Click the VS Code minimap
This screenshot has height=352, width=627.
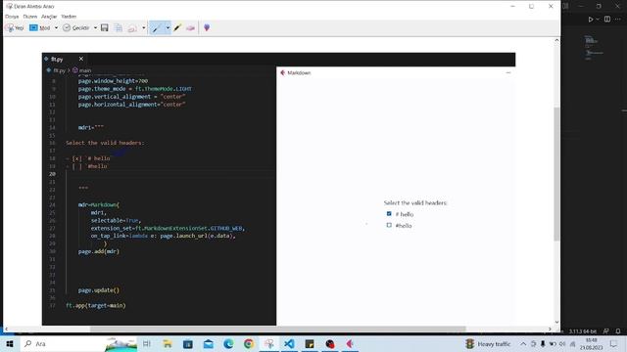(594, 48)
